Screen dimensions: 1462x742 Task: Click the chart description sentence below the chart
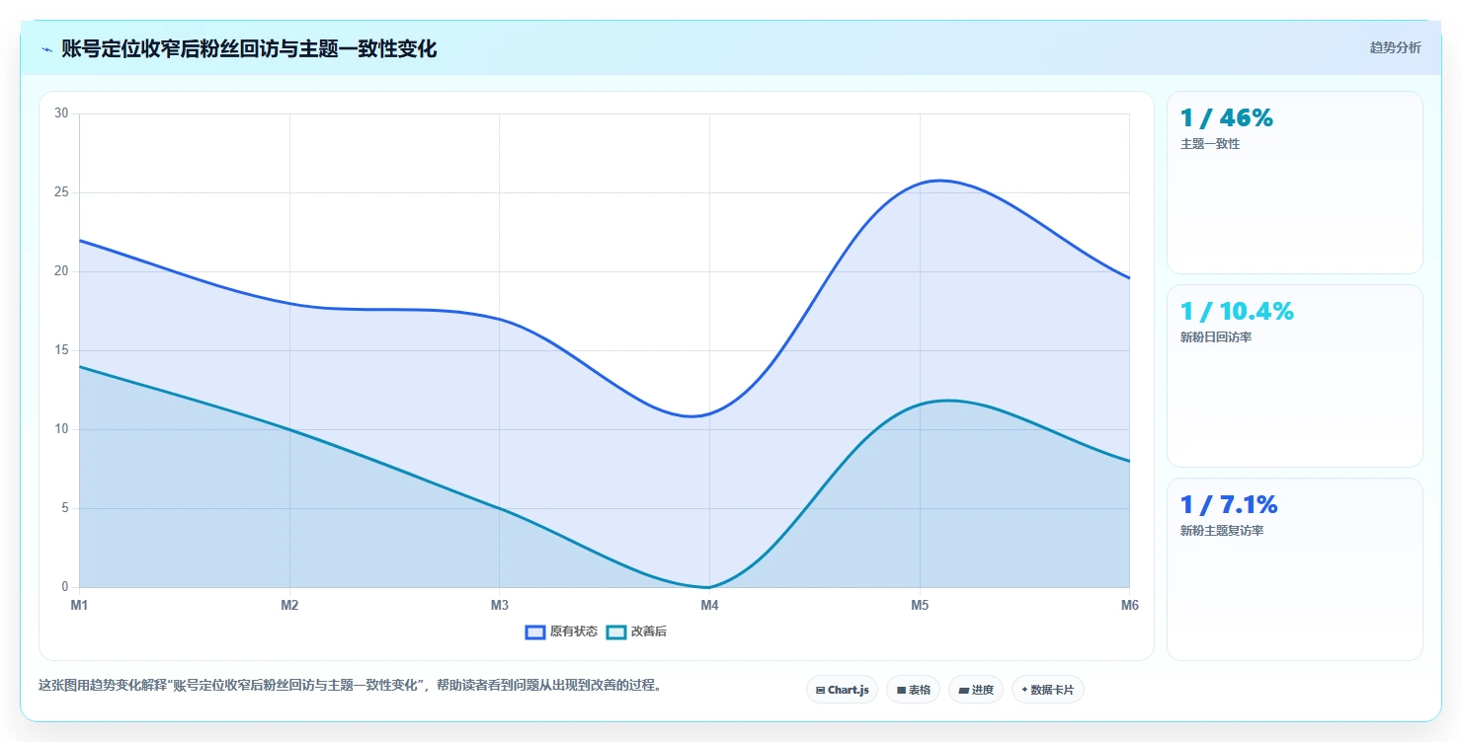click(350, 685)
